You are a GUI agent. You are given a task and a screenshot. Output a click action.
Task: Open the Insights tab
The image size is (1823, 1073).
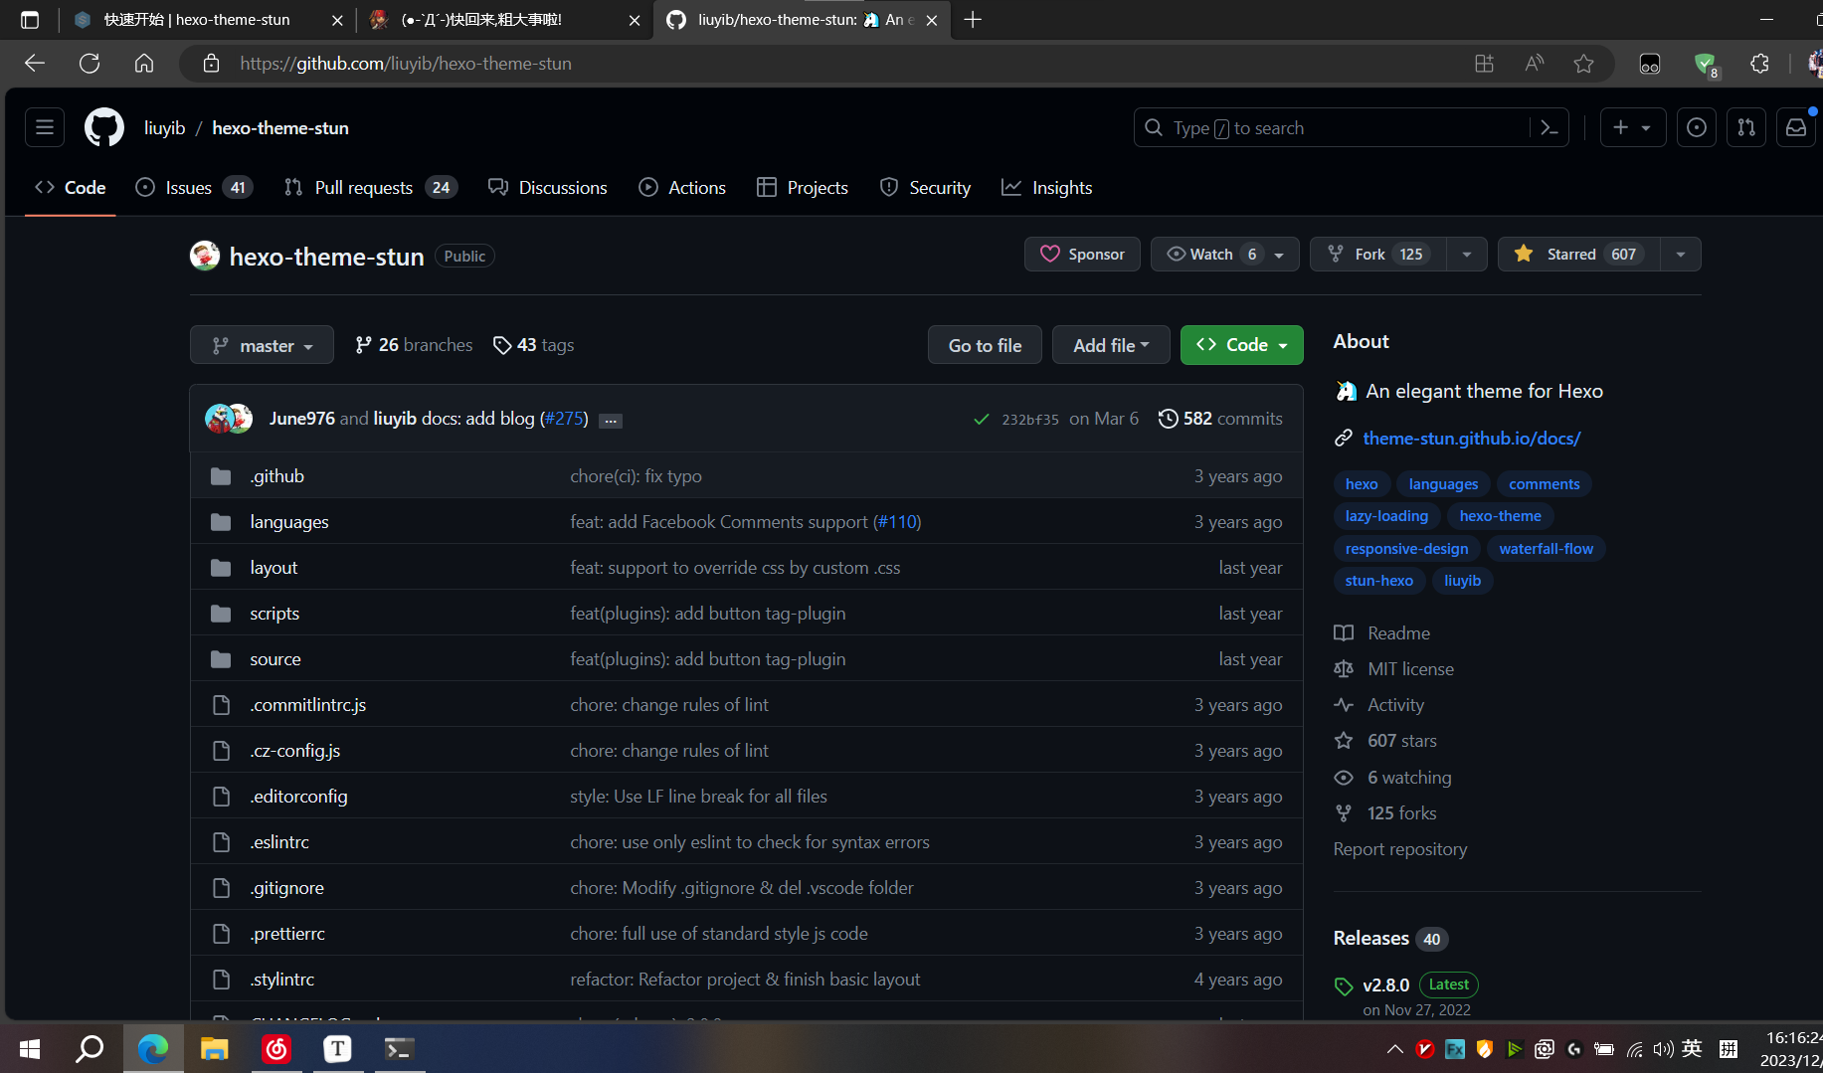(1046, 188)
